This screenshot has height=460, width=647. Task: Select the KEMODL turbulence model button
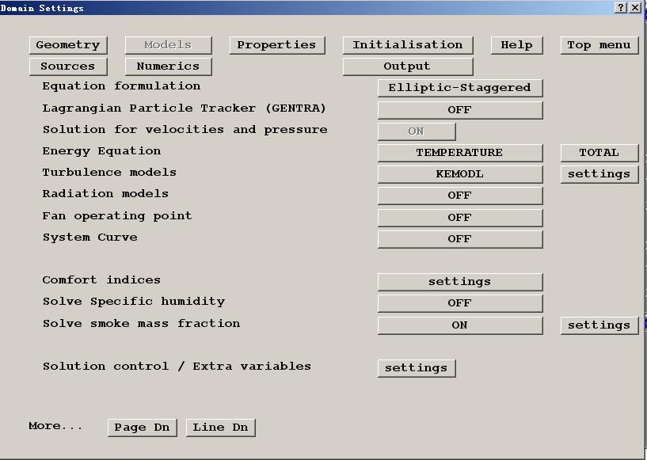pos(459,174)
